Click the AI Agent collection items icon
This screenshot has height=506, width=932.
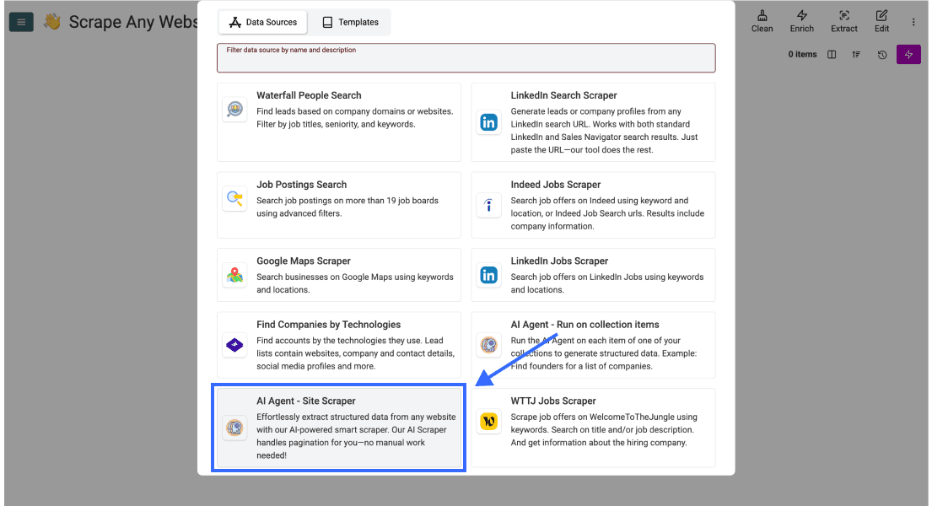pyautogui.click(x=488, y=345)
